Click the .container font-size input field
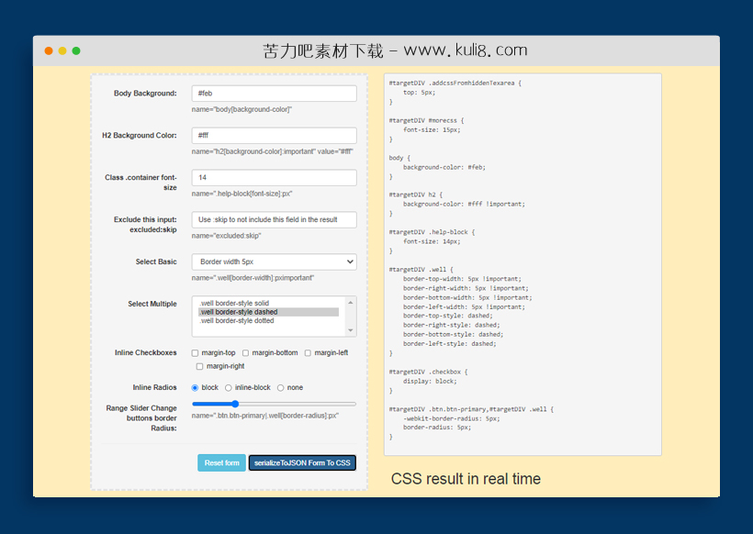 274,178
